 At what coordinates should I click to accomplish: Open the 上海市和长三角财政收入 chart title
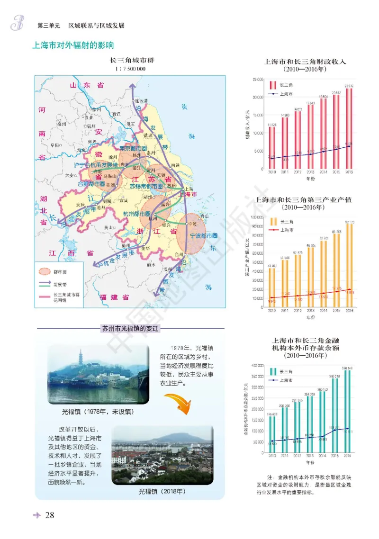click(x=306, y=61)
